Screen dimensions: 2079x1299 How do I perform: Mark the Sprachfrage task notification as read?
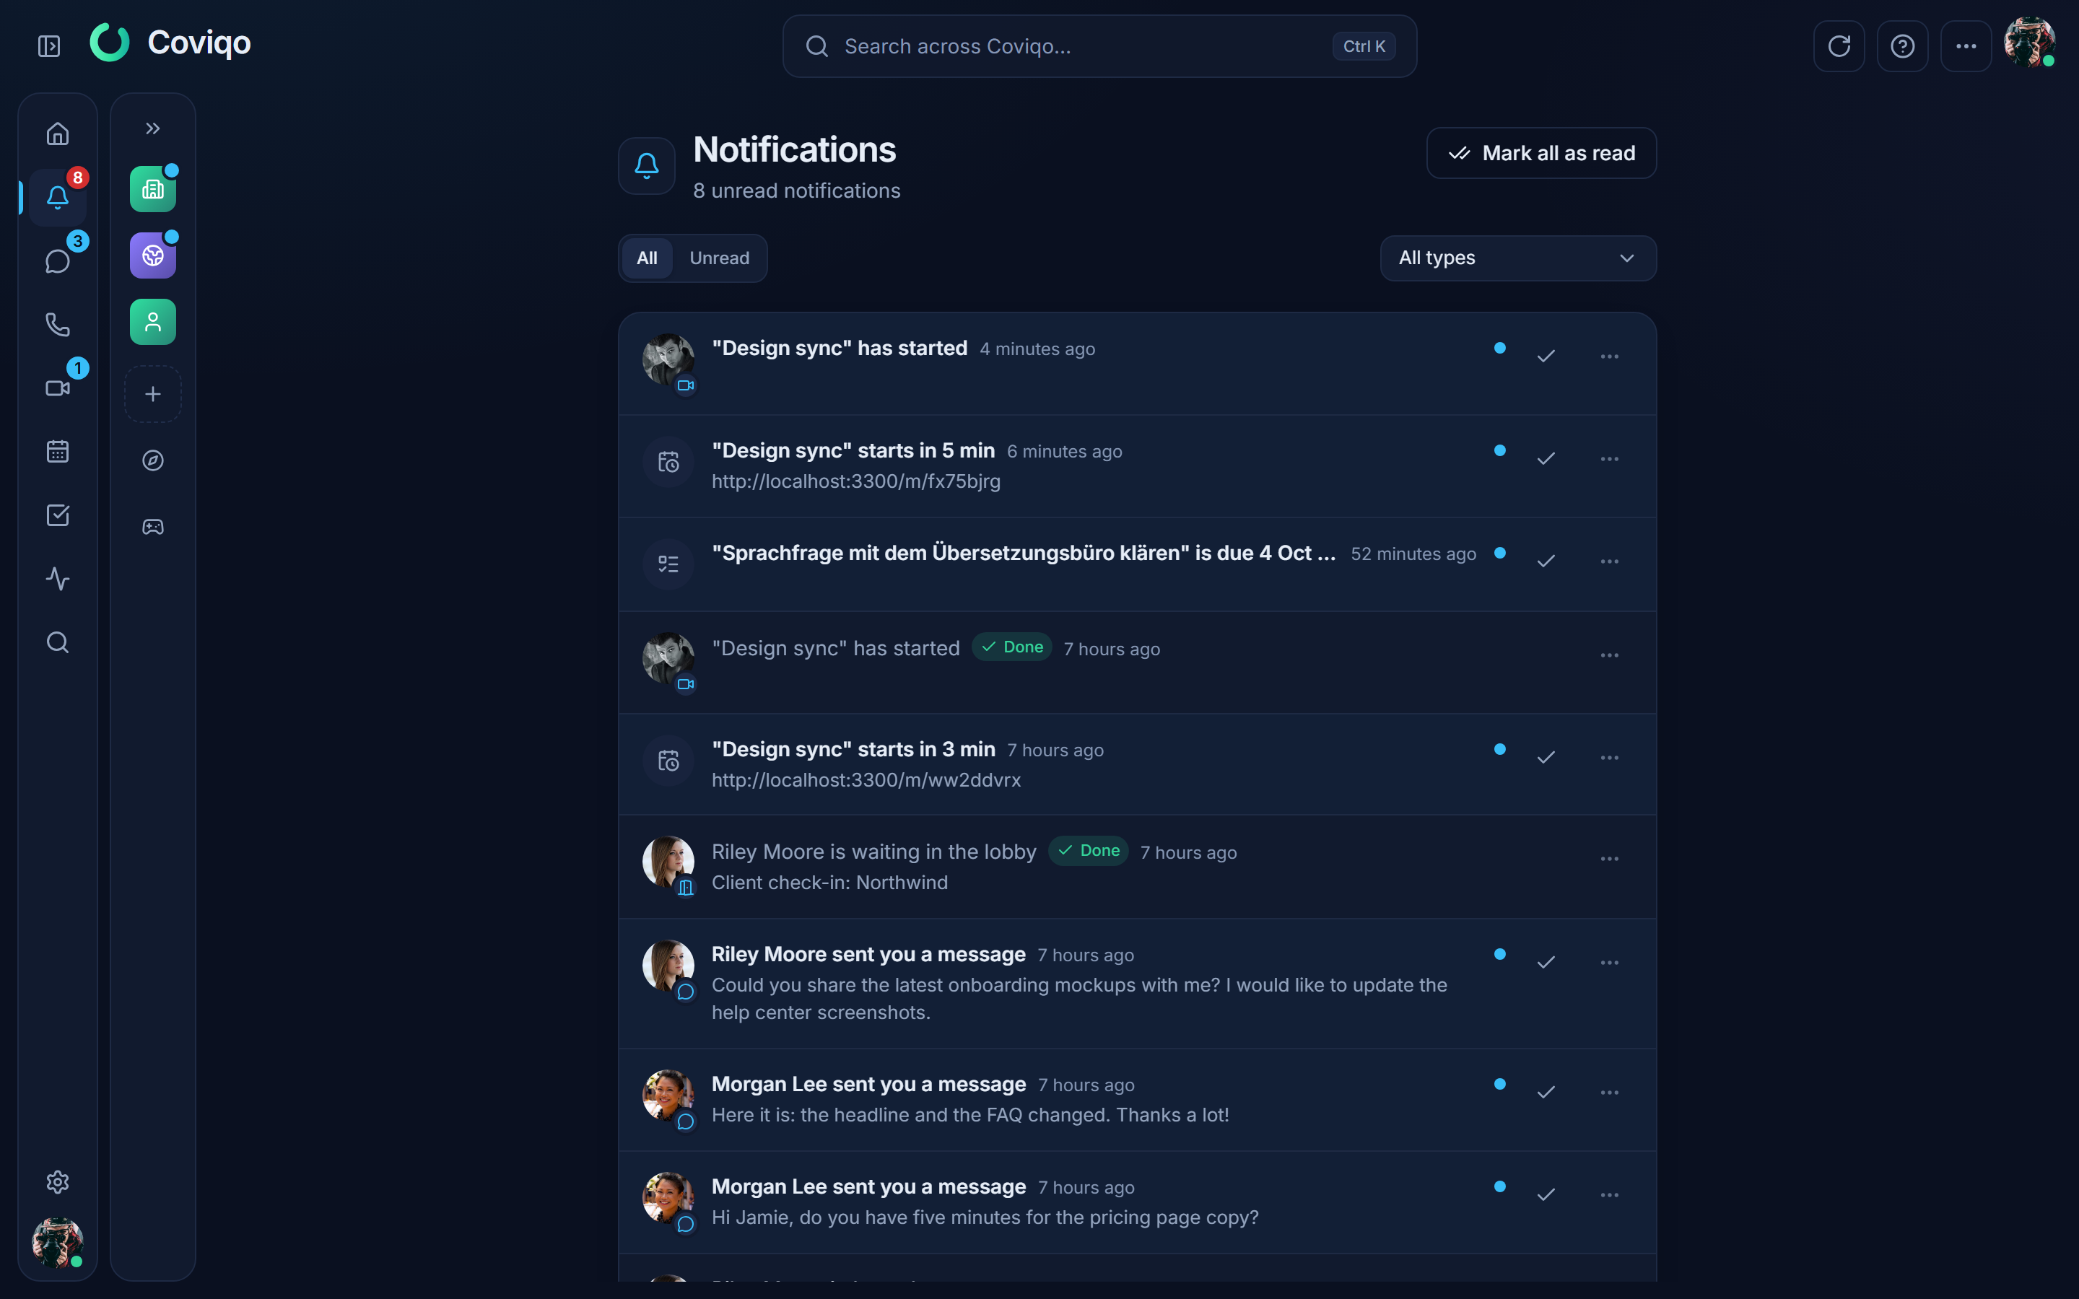pos(1546,561)
